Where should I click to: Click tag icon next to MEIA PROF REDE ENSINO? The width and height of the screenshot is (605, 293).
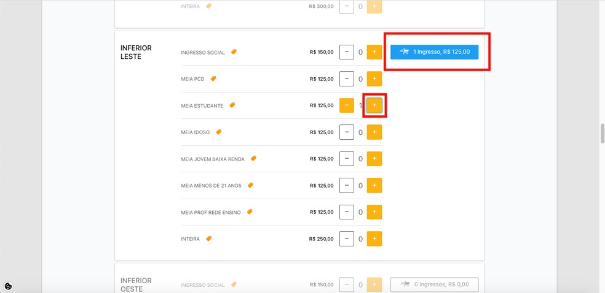click(249, 211)
